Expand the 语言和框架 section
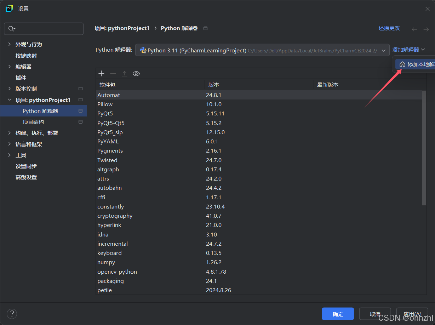This screenshot has width=435, height=325. (x=9, y=144)
